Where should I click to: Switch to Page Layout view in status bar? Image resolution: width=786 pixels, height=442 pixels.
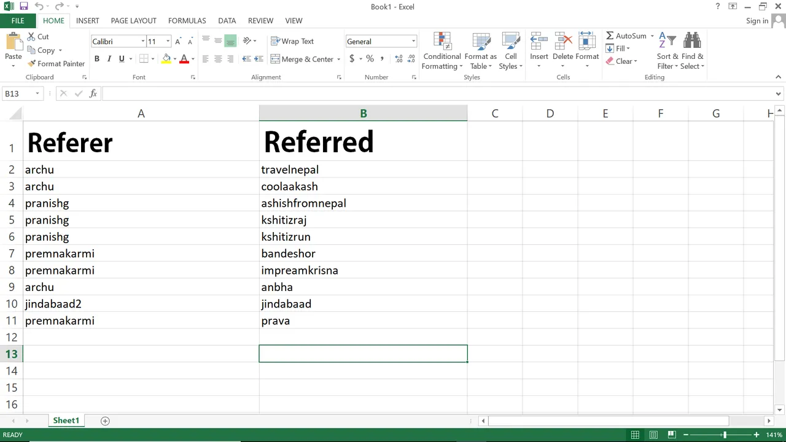tap(653, 435)
